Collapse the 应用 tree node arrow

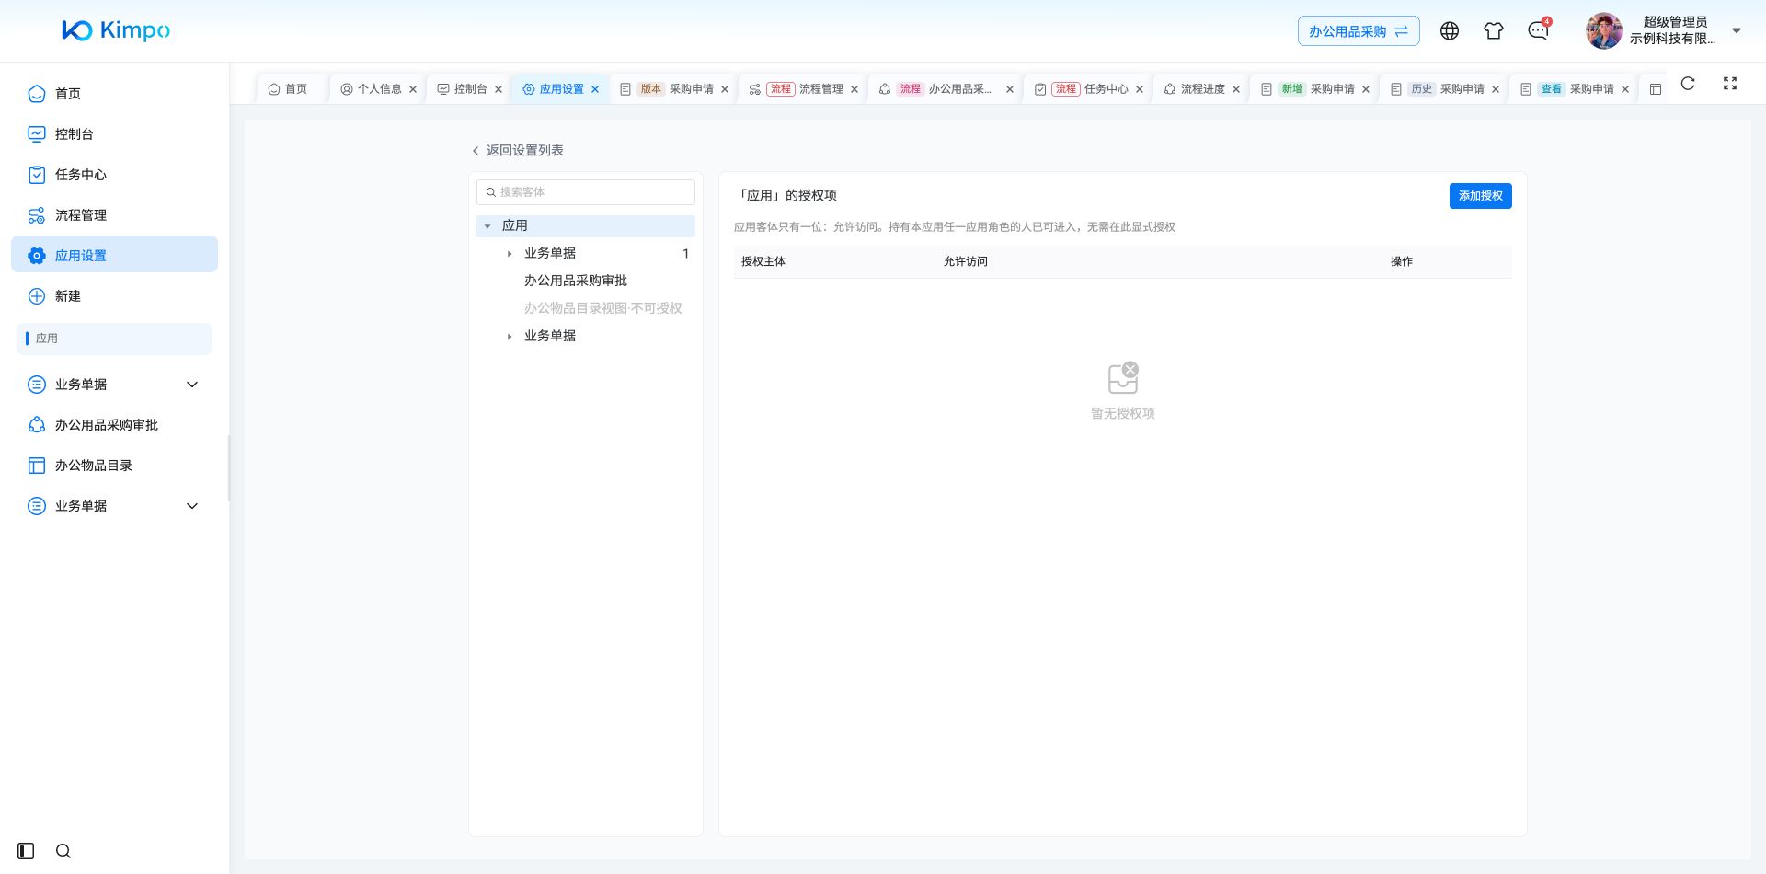pos(487,226)
